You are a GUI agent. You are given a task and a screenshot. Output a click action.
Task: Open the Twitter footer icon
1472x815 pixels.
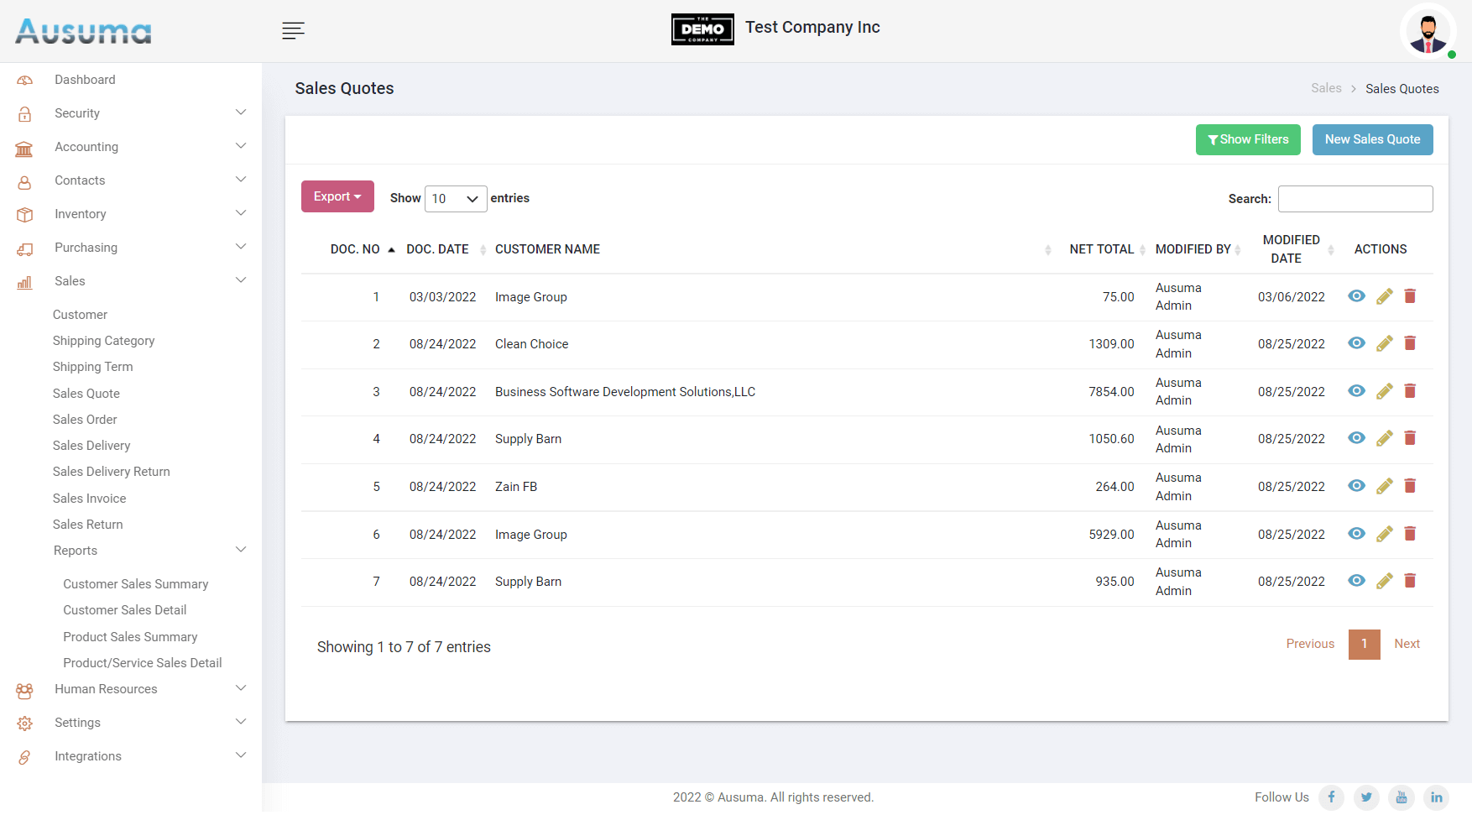(1366, 797)
